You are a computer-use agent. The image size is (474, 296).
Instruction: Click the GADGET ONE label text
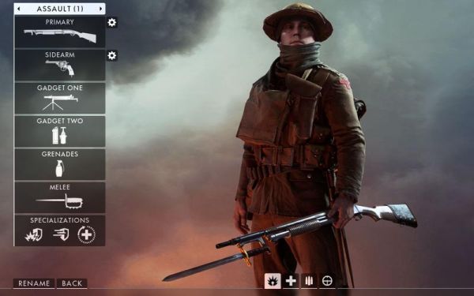tap(59, 88)
